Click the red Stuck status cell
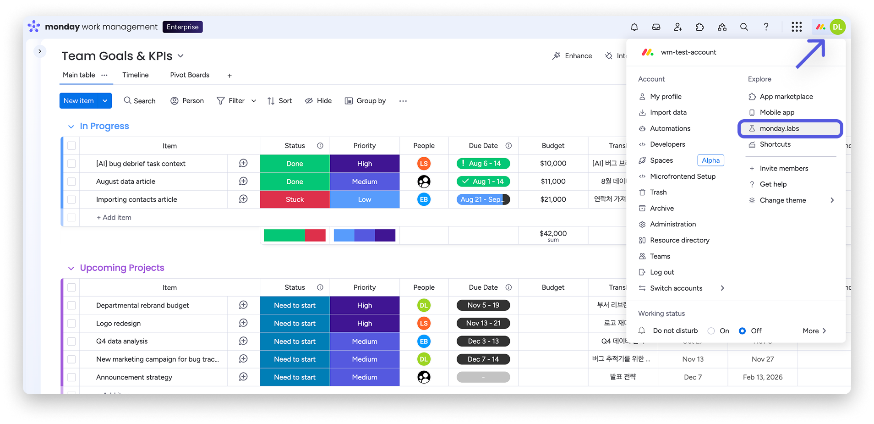Screen dimensions: 874x424 point(295,199)
